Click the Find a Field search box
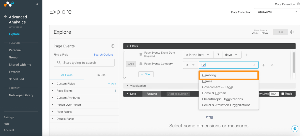 (84, 63)
